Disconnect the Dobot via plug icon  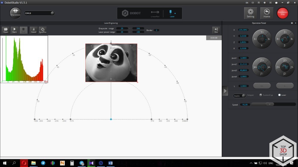coord(15,13)
